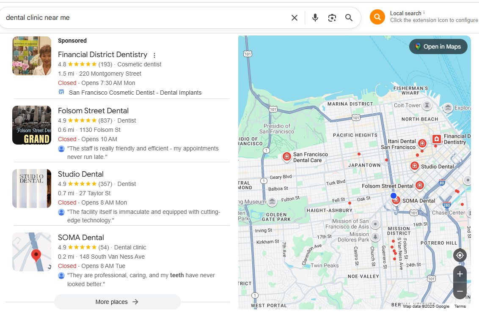Click San Francisco Cosmetic Dentist sitelink

click(x=135, y=93)
